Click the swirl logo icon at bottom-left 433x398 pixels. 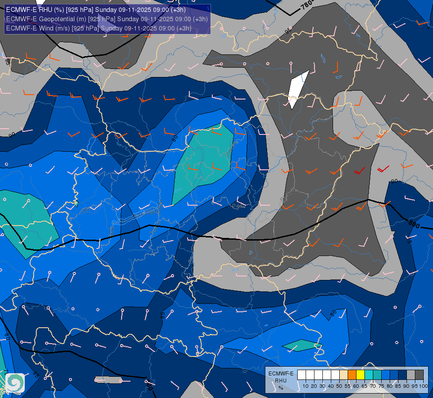pos(15,383)
